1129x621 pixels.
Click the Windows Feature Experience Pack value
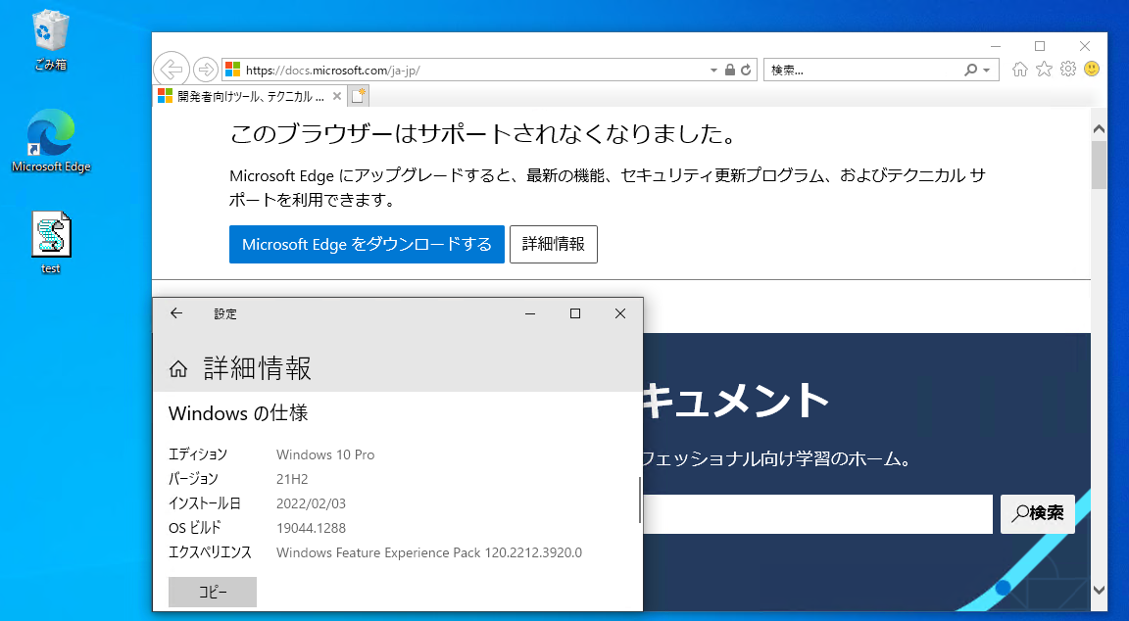(429, 552)
